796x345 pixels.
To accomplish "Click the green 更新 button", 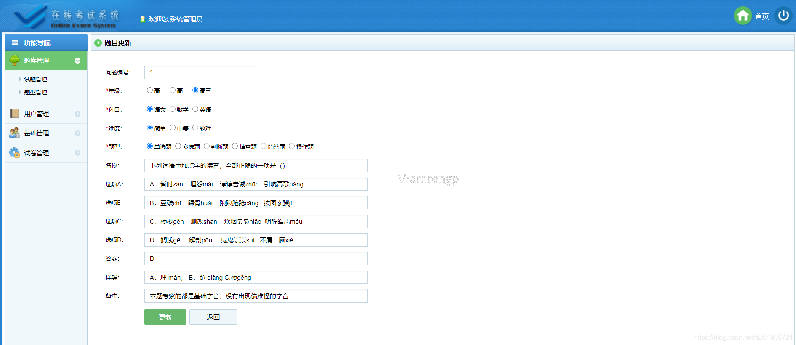I will tap(165, 317).
